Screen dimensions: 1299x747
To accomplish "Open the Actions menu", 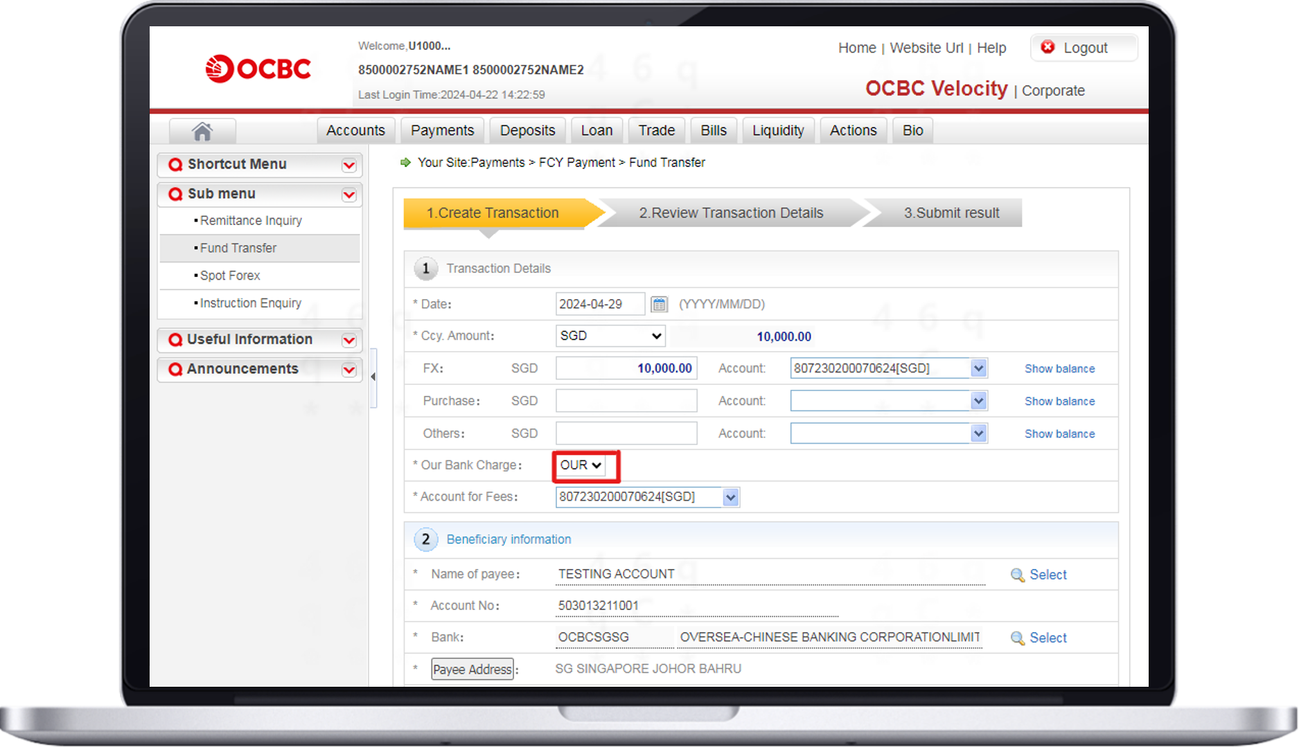I will [x=853, y=131].
